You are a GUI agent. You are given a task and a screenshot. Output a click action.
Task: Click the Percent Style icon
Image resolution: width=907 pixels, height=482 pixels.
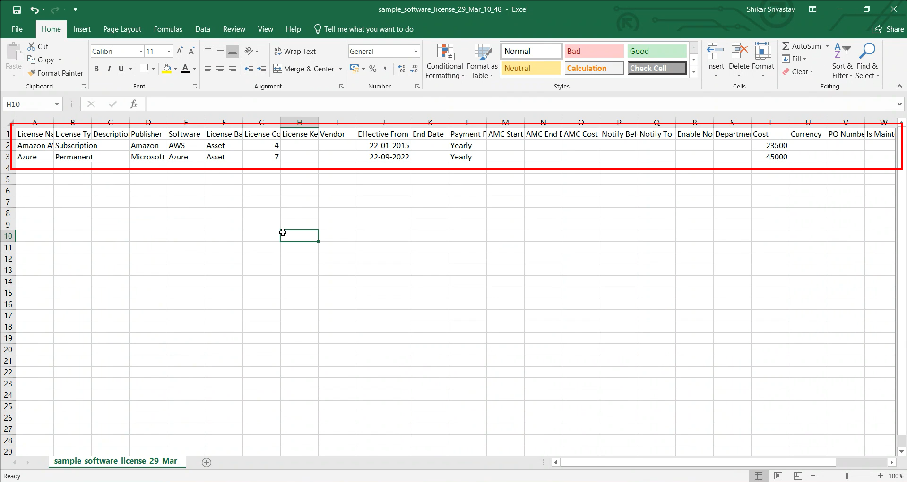373,69
